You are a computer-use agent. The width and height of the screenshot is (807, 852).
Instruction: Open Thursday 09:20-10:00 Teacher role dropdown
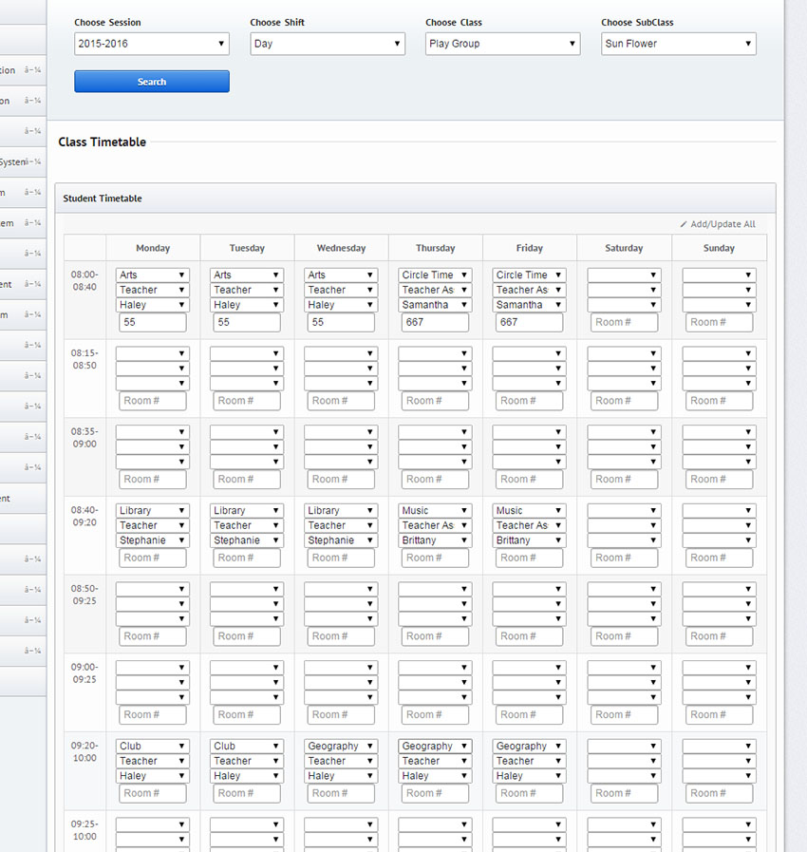[435, 761]
